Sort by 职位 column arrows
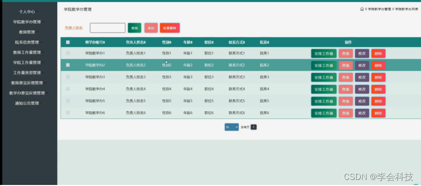Image resolution: width=421 pixels, height=186 pixels. point(213,43)
